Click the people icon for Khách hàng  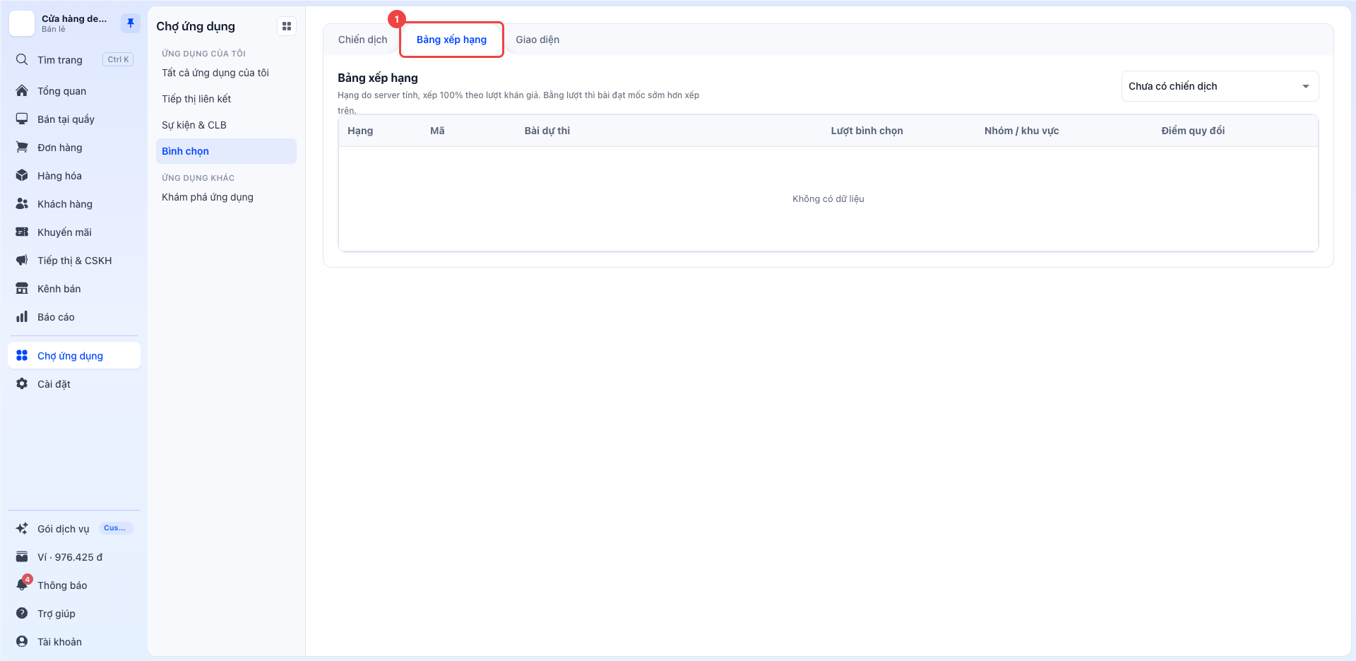[x=22, y=203]
